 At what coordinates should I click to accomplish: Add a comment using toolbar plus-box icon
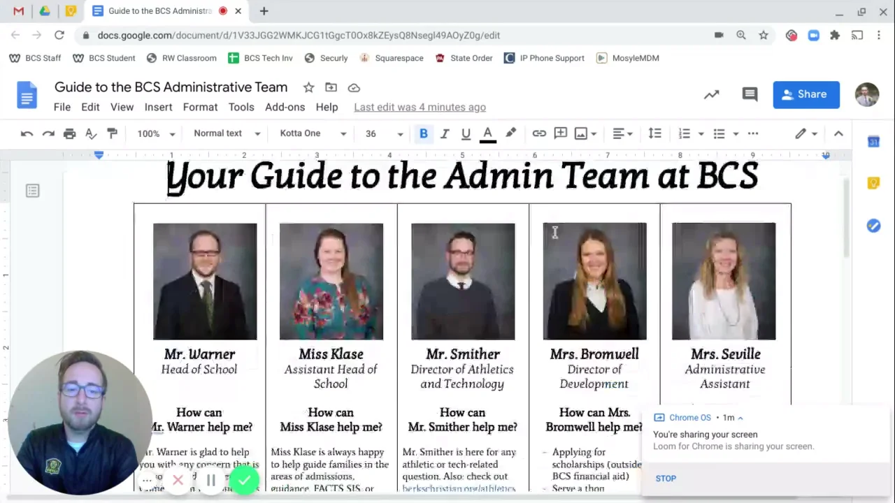tap(560, 133)
